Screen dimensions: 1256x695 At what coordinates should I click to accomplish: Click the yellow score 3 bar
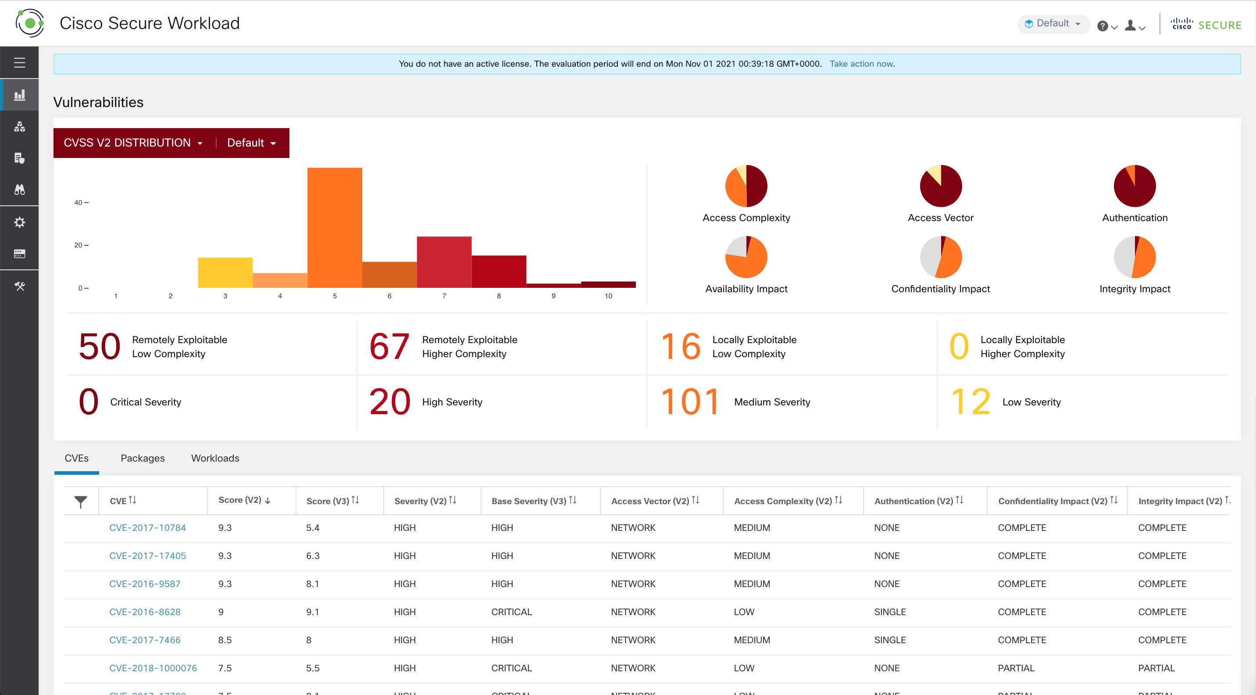pyautogui.click(x=225, y=272)
